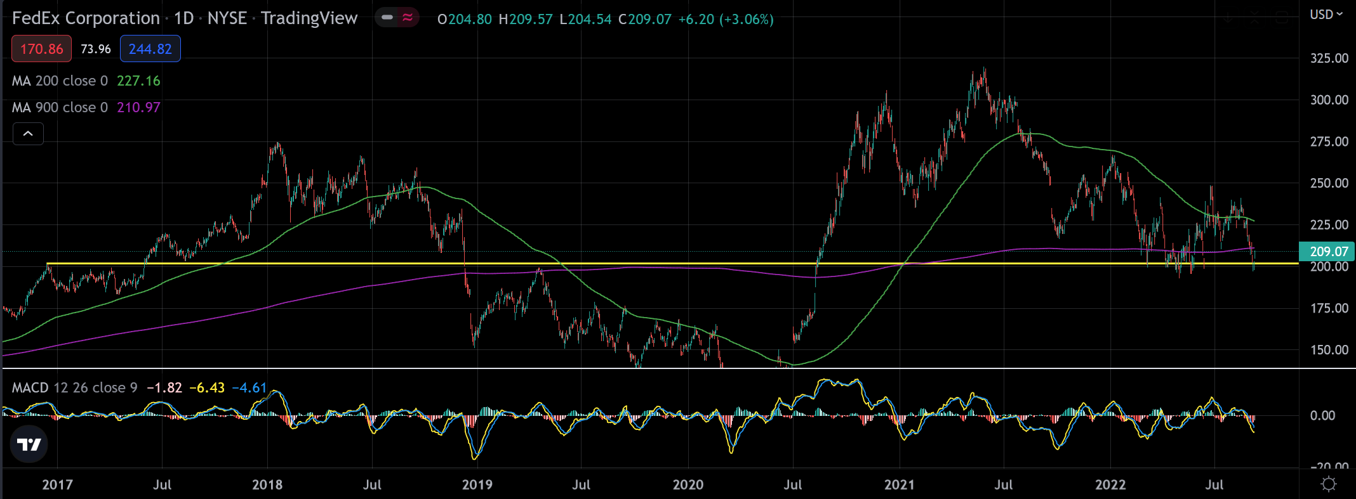Screen dimensions: 1356x499
Task: Click the 250.00 price scale label
Action: point(1329,183)
